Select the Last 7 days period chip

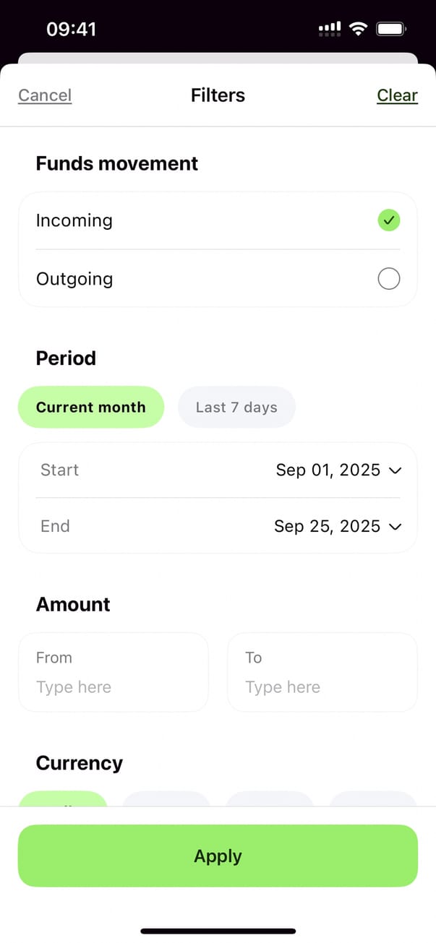click(236, 407)
